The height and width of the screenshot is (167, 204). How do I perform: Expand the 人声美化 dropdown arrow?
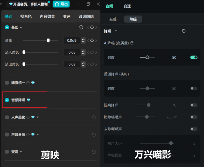point(38,117)
